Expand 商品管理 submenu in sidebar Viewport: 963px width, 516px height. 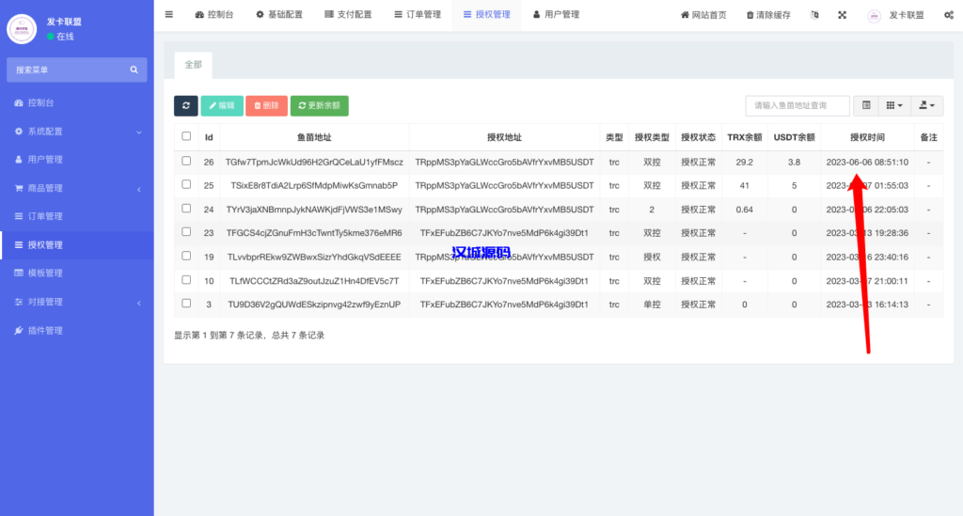(77, 188)
